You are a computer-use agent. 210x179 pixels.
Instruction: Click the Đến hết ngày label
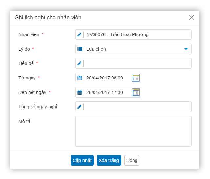pyautogui.click(x=32, y=92)
